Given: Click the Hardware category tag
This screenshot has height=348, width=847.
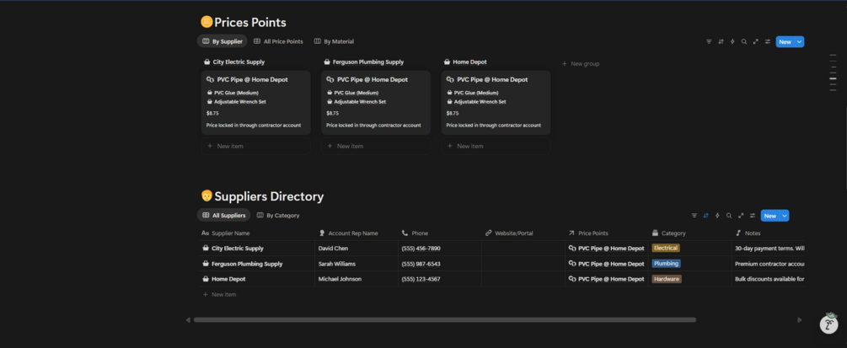Looking at the screenshot, I should (667, 280).
